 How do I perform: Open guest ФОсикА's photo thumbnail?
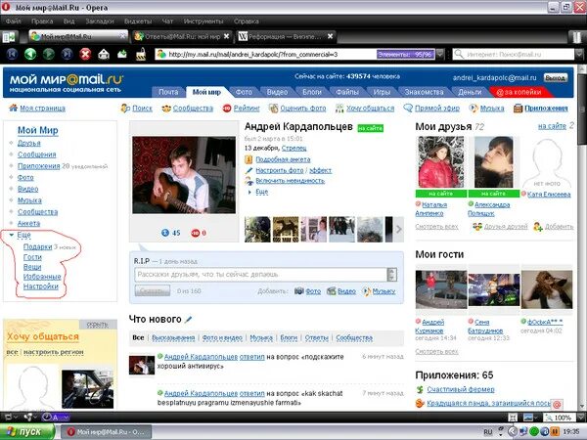point(547,289)
